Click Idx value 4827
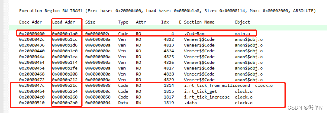Screen dimensions: 327x113 [169, 68]
